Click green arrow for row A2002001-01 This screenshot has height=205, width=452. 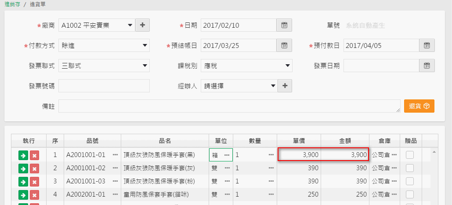point(23,194)
